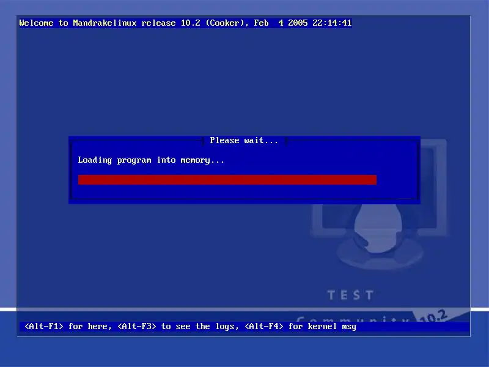
Task: Click the Mandrakelinux welcome header line
Action: 186,23
